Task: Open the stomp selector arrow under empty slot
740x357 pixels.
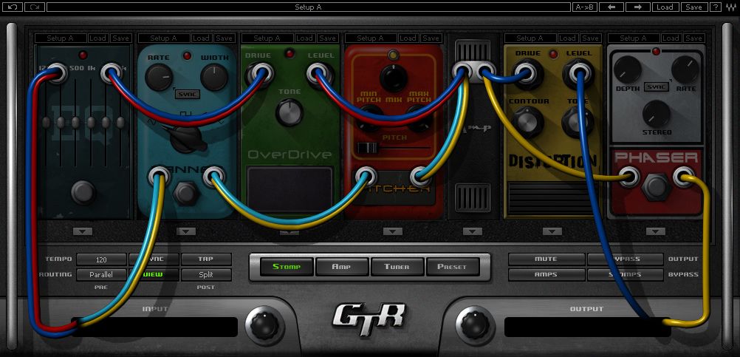Action: 473,231
